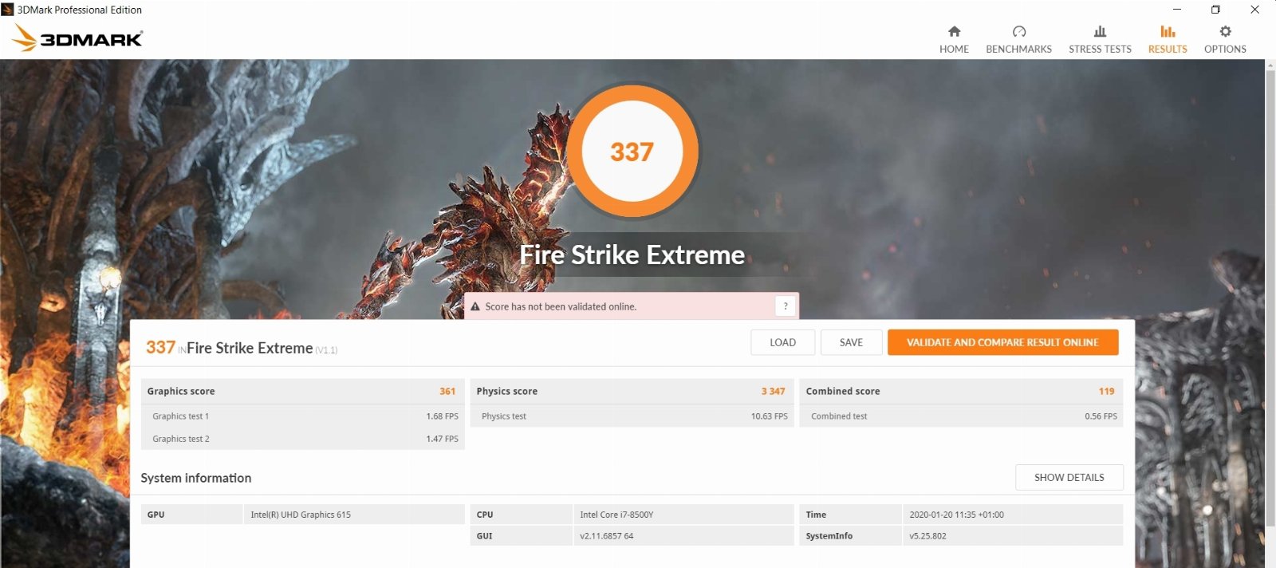Click the LOAD button
This screenshot has height=568, width=1276.
pyautogui.click(x=782, y=342)
